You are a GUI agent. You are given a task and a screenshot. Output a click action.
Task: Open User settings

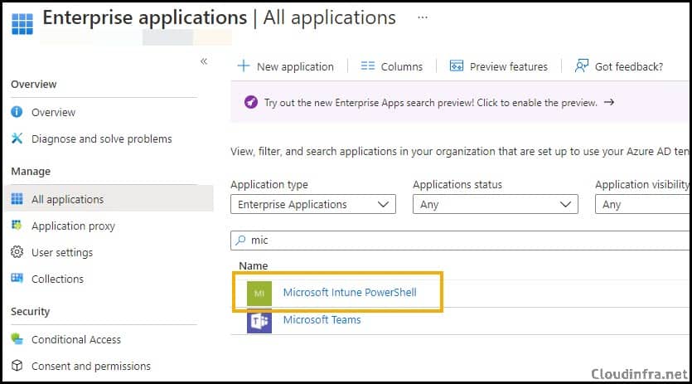pos(62,252)
